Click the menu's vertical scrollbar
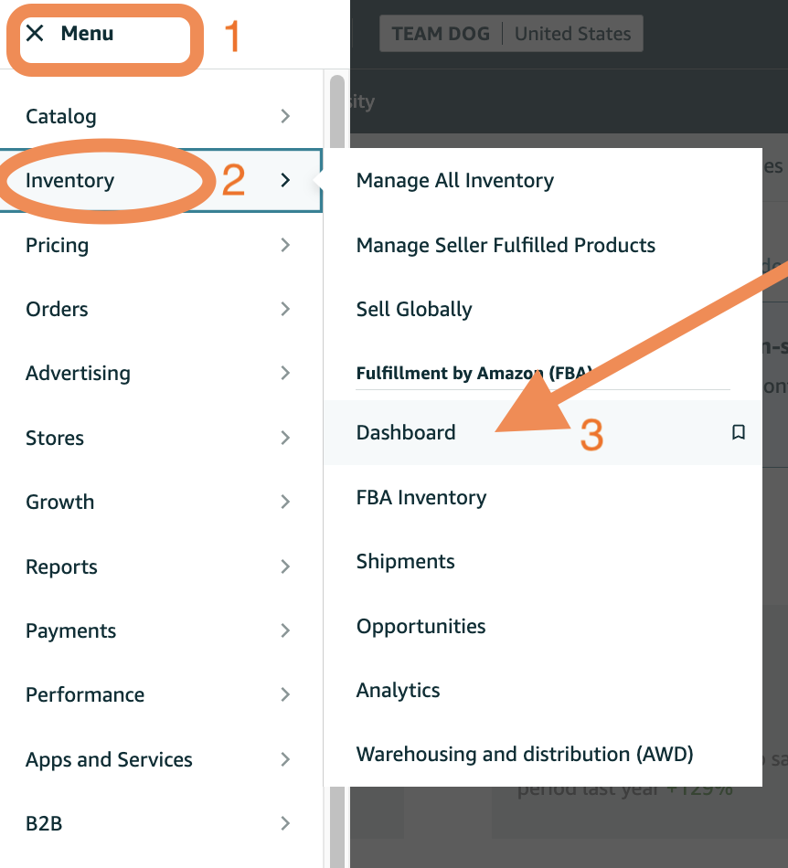Image resolution: width=788 pixels, height=868 pixels. 337,457
